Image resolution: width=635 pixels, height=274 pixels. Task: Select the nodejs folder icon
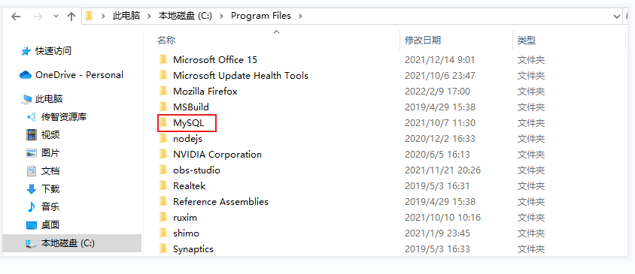[163, 139]
